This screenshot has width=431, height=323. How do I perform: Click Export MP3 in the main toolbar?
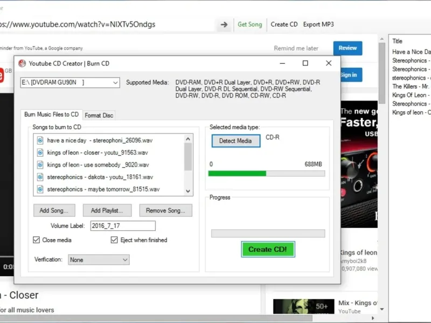click(318, 24)
